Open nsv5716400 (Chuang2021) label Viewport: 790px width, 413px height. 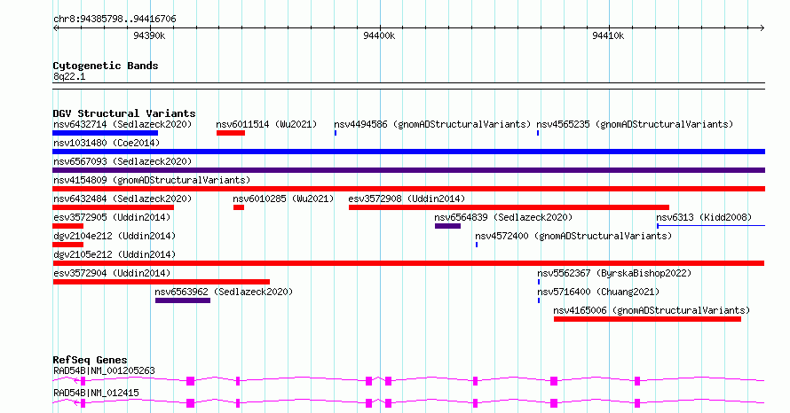coord(598,292)
